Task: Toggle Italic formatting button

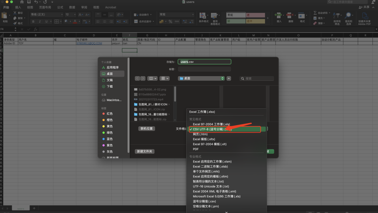Action: 40,21
